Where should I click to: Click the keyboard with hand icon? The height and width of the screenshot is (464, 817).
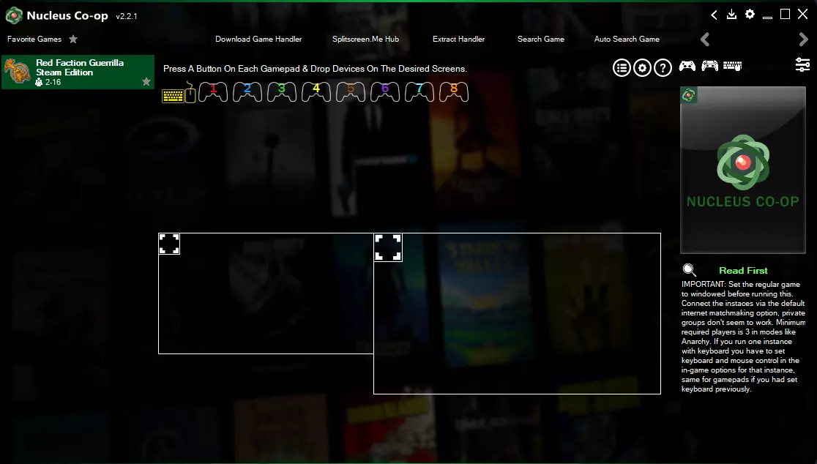coord(732,66)
